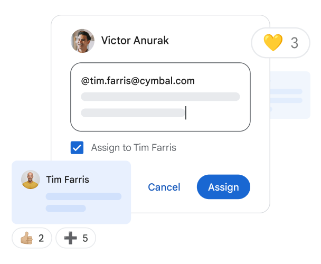Click the plus reaction count 5
This screenshot has height=264, width=321.
tap(85, 238)
